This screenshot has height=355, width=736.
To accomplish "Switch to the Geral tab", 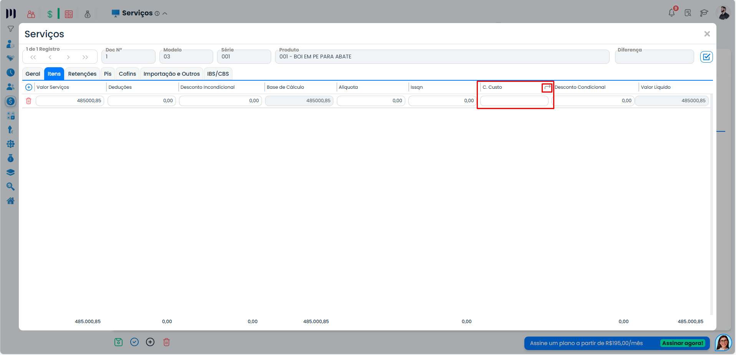I will point(33,74).
